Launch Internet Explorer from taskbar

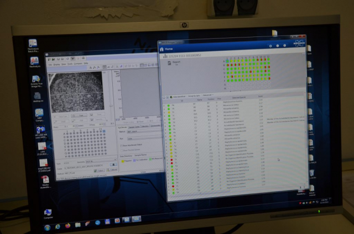[x=58, y=226]
